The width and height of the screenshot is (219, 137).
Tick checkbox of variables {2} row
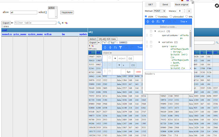151,42
